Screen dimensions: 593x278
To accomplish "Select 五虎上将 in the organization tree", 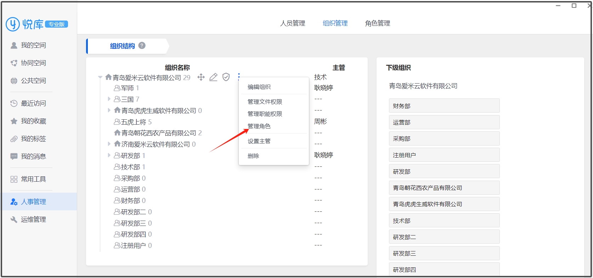I will [133, 122].
